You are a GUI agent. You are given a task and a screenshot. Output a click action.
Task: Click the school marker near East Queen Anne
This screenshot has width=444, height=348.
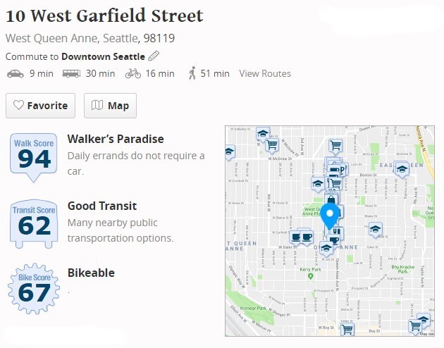click(x=402, y=170)
